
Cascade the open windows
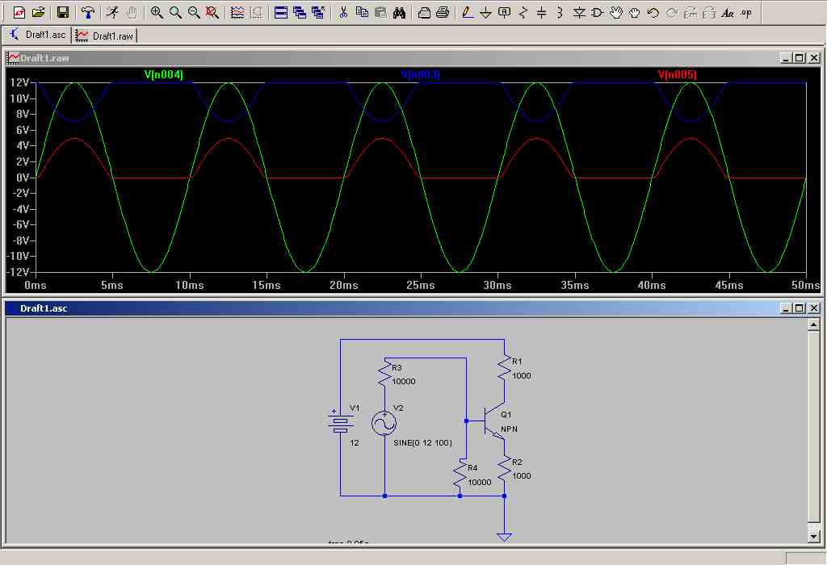300,12
